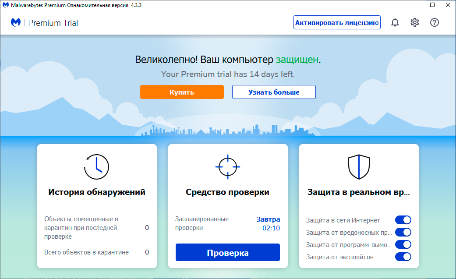Click the real-time protection shield icon
This screenshot has width=456, height=279.
click(359, 167)
